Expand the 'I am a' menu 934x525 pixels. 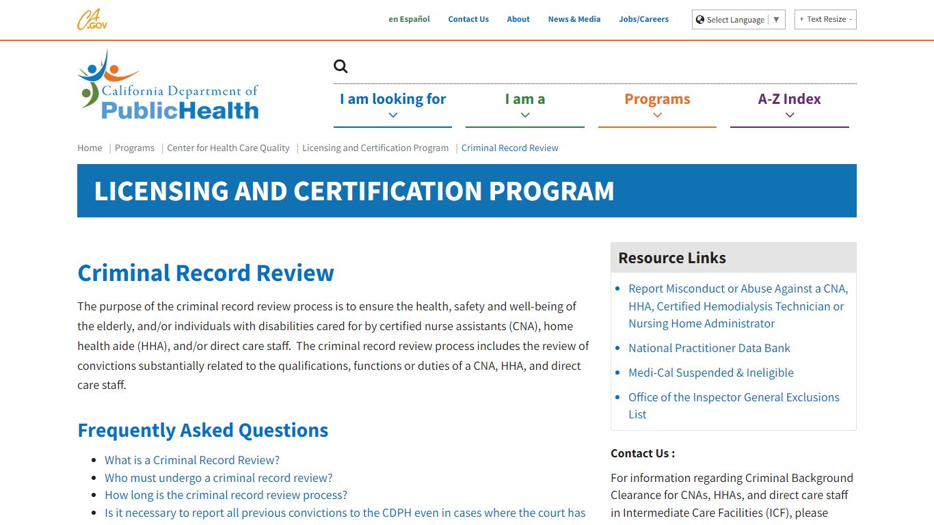coord(525,106)
